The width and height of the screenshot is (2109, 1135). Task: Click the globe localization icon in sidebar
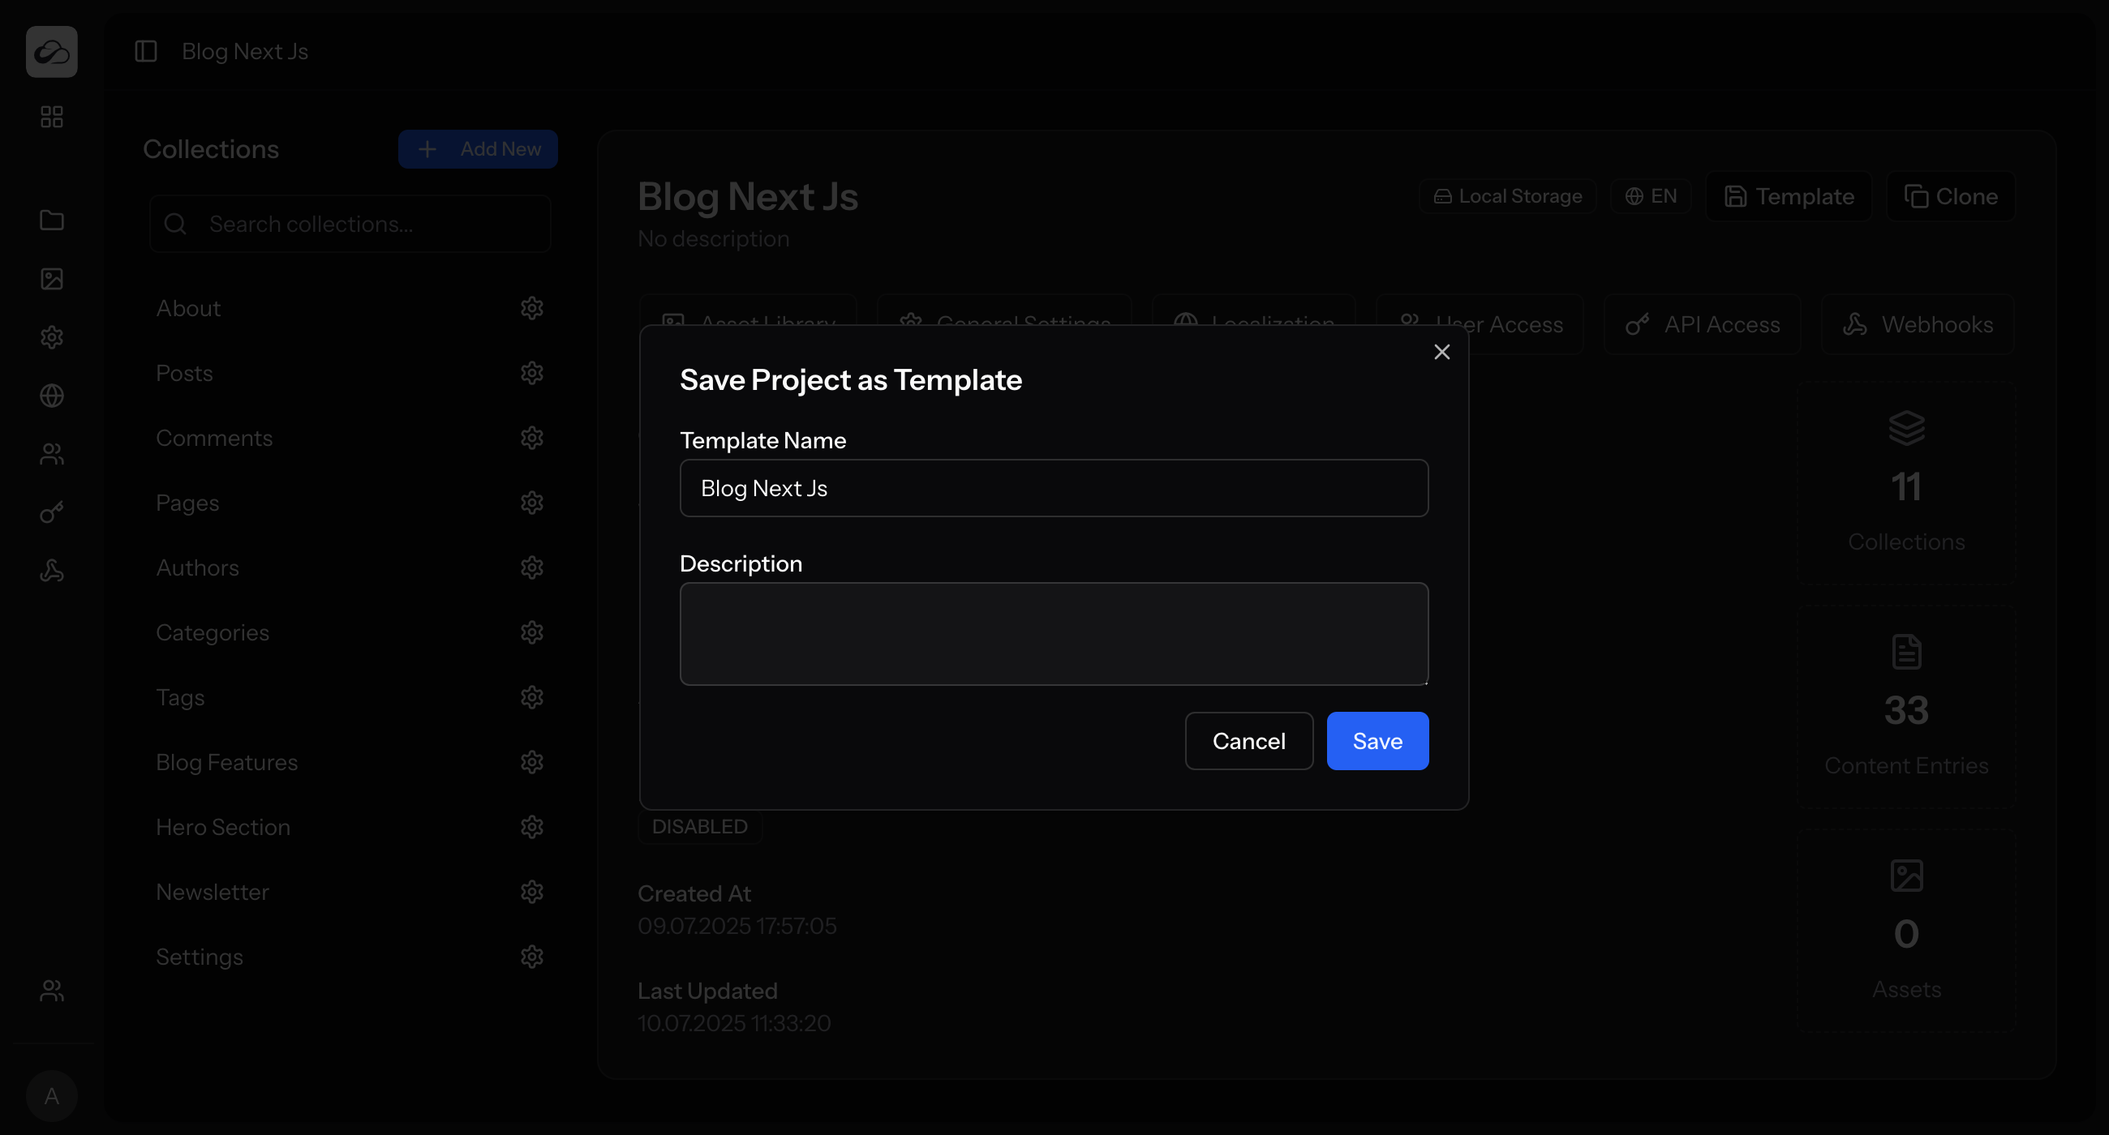pyautogui.click(x=52, y=396)
